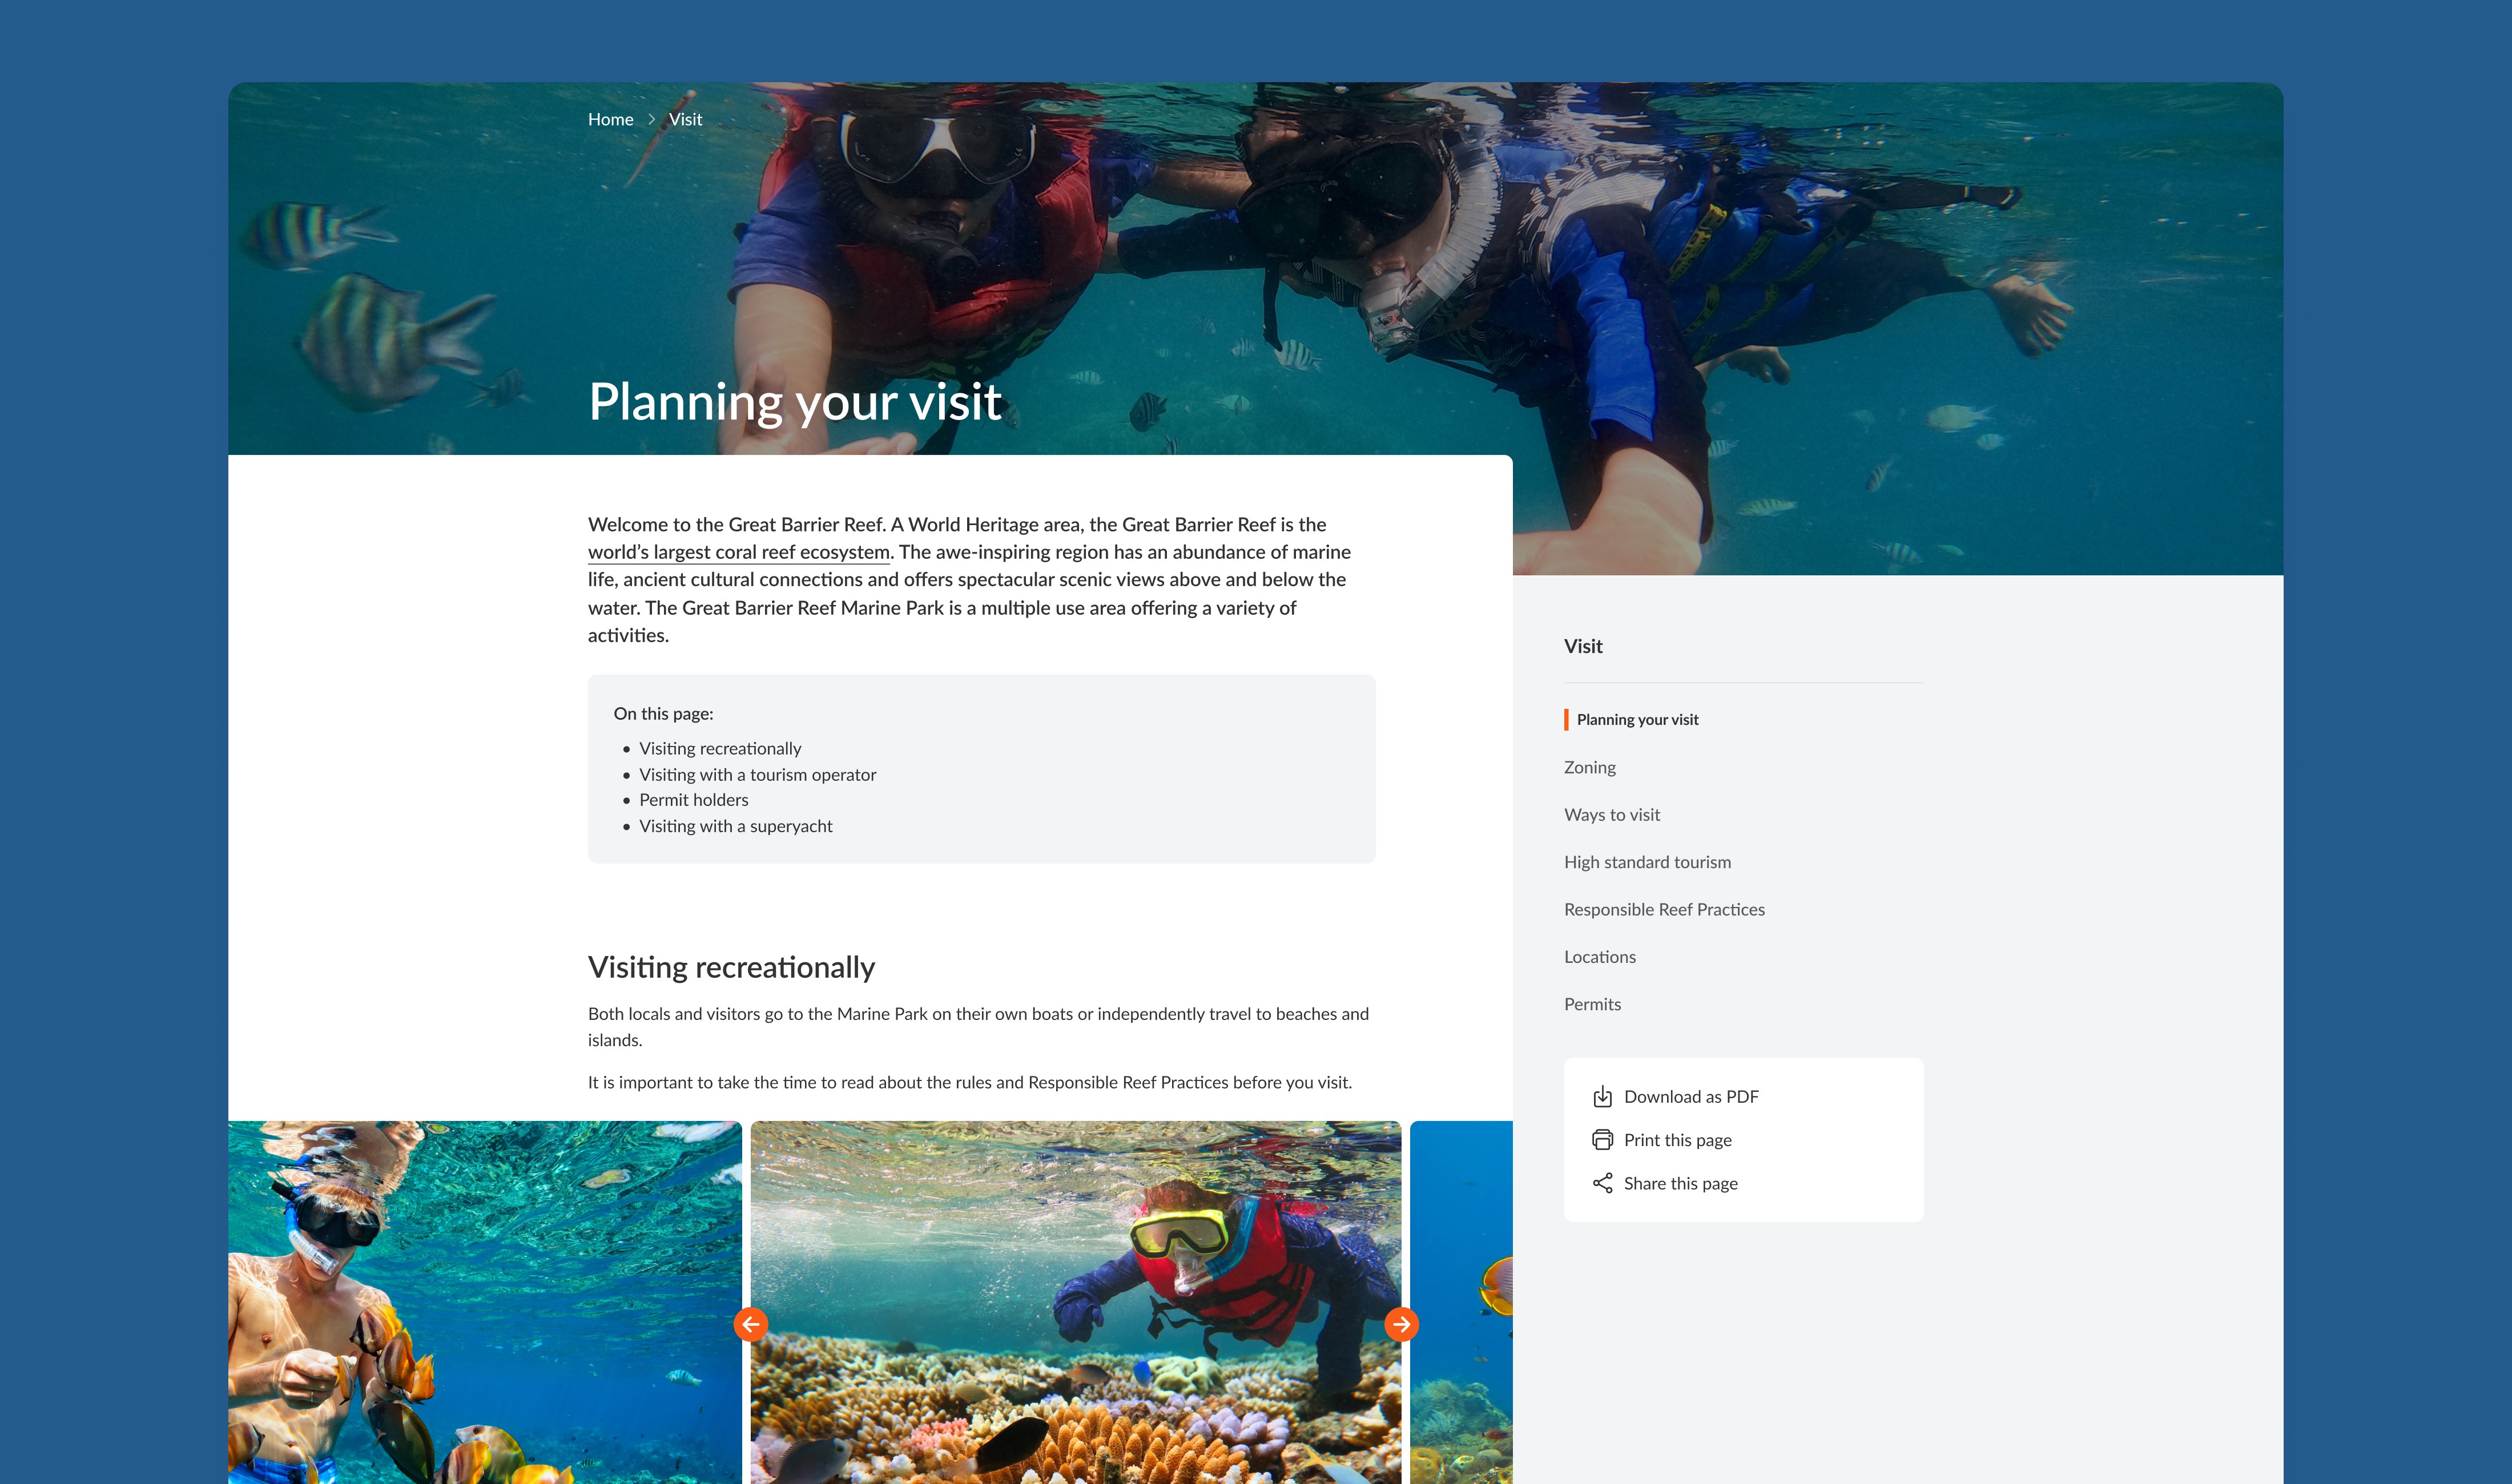Viewport: 2512px width, 1484px height.
Task: Open the Locations sidebar section
Action: pyautogui.click(x=1599, y=956)
